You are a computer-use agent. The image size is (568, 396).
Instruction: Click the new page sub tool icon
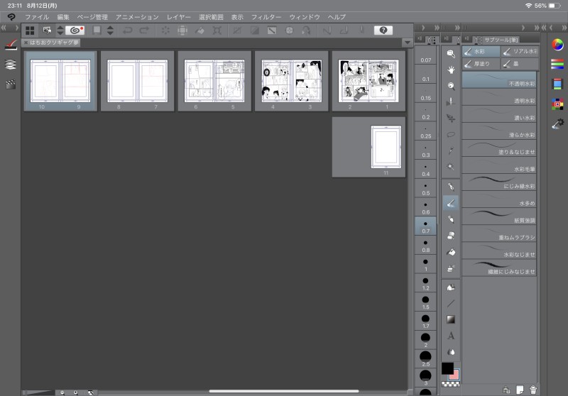point(520,390)
